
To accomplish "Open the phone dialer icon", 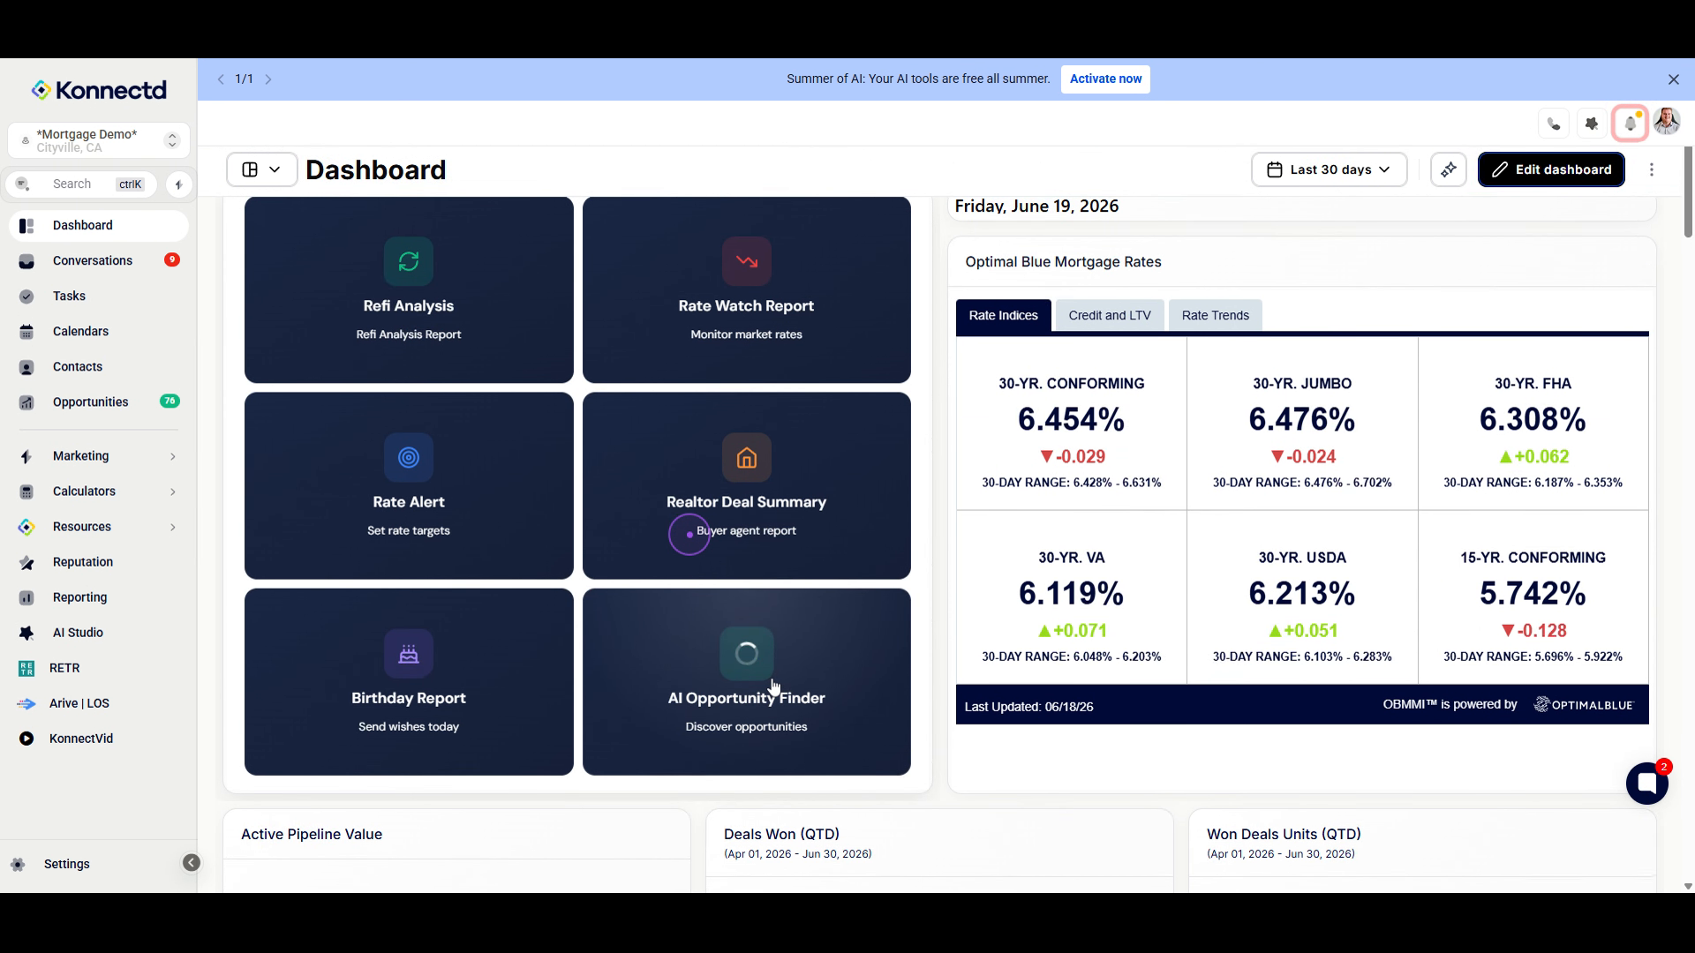I will [x=1554, y=124].
